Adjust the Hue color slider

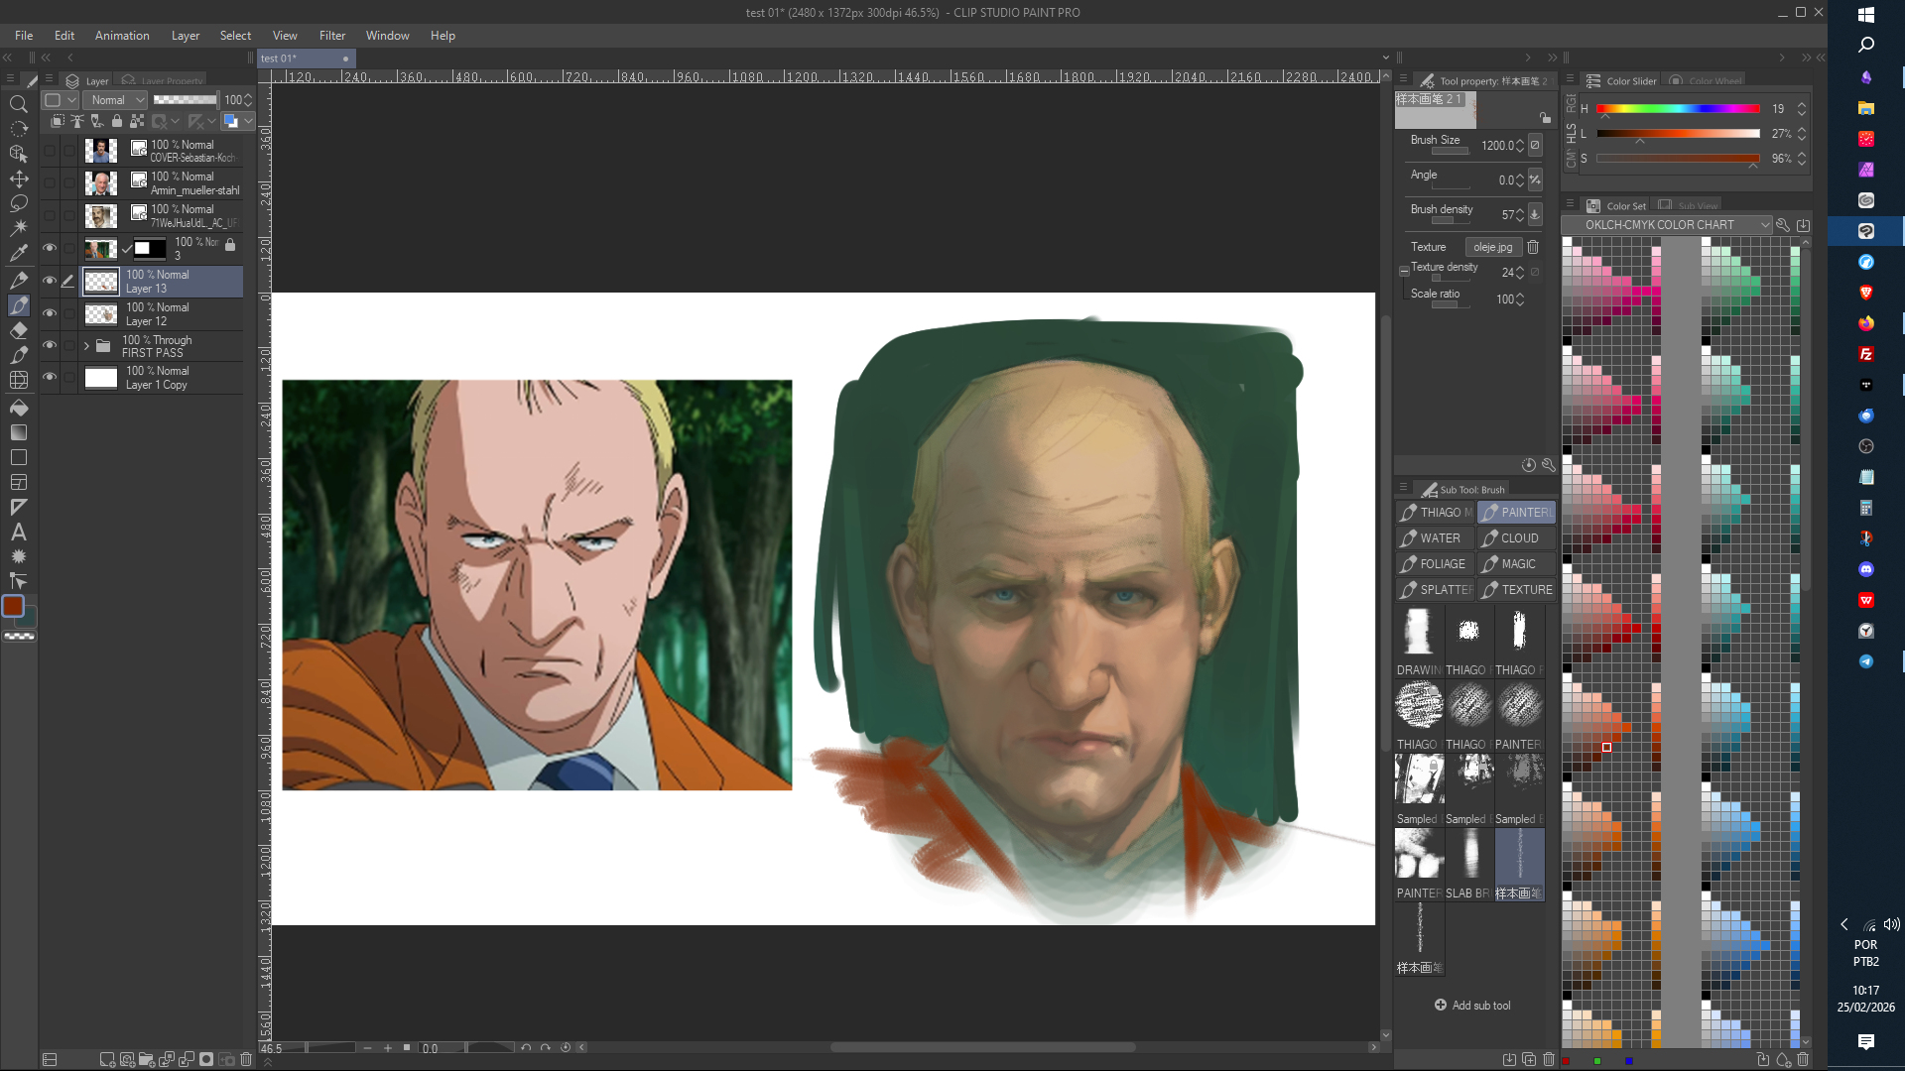tap(1677, 109)
